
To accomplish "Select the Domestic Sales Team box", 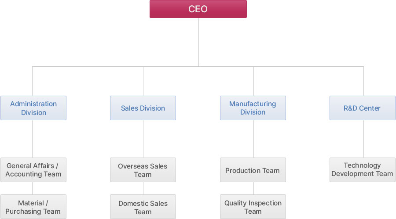I will (x=143, y=207).
